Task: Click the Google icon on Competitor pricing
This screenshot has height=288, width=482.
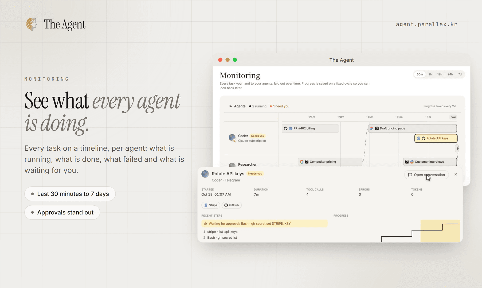Action: pyautogui.click(x=302, y=162)
